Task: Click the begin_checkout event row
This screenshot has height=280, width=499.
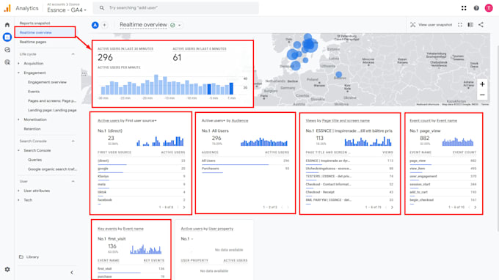Action: point(443,200)
